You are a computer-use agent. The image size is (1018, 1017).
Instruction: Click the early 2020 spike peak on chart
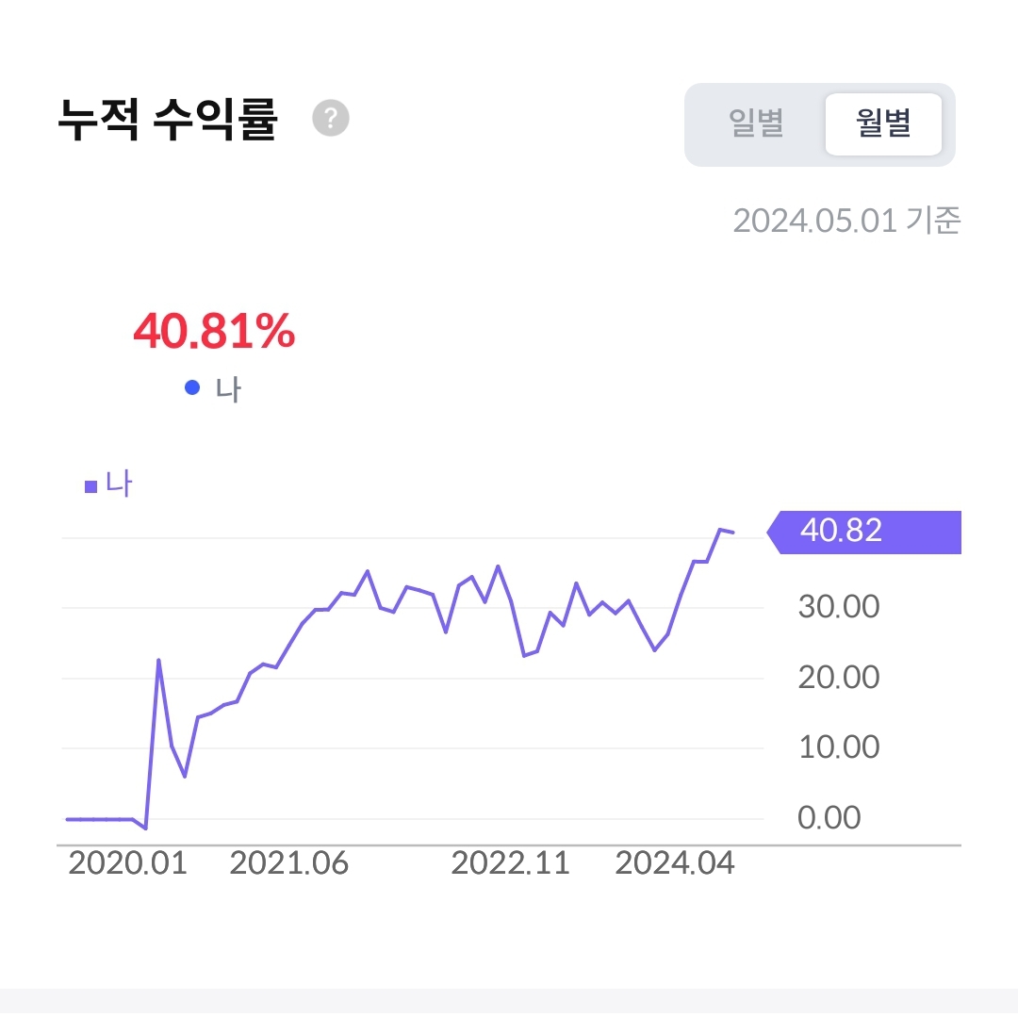pos(158,660)
